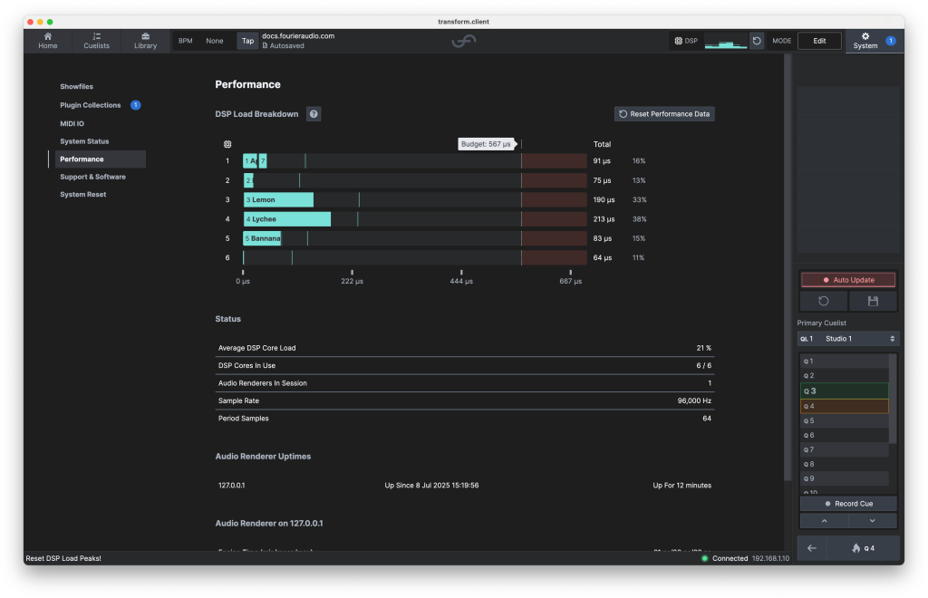Screen dimensions: 928x598
Task: Click the DSP reset peaks icon in toolbar
Action: pos(756,41)
